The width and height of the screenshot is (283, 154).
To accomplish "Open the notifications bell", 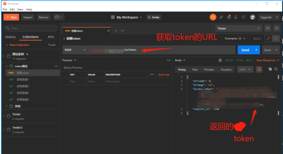I will [x=236, y=17].
